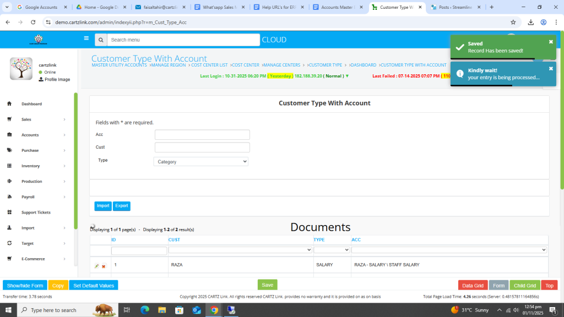Open the CUST column filter dropdown
The height and width of the screenshot is (317, 564).
pos(240,250)
